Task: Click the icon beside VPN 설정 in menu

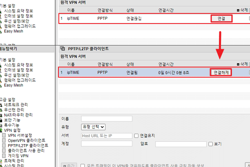Action: pos(1,130)
